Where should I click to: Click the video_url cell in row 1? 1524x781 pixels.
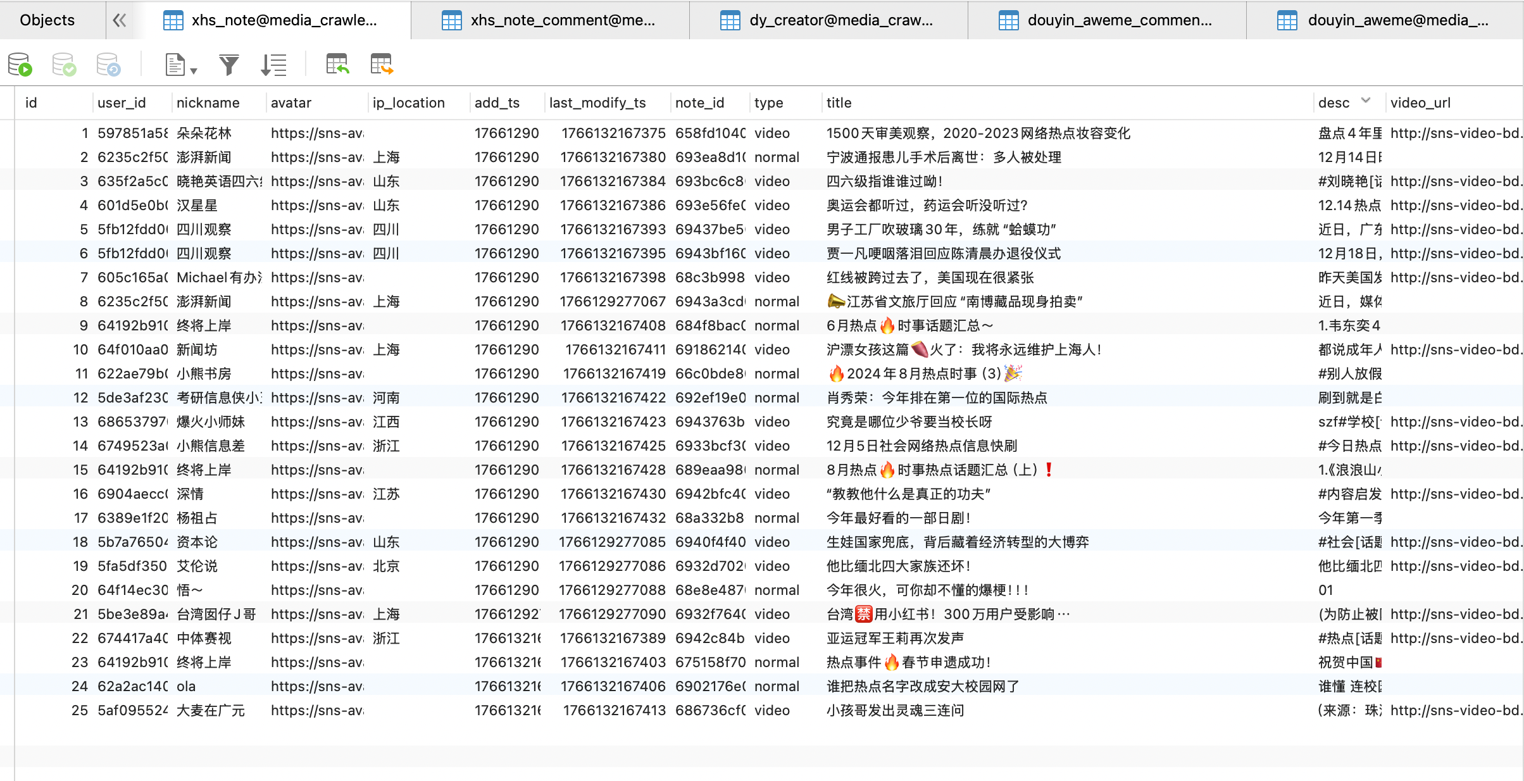click(x=1454, y=133)
